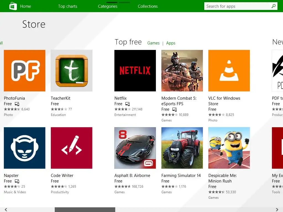The height and width of the screenshot is (212, 283).
Task: Open the Top free section heading
Action: [x=128, y=42]
